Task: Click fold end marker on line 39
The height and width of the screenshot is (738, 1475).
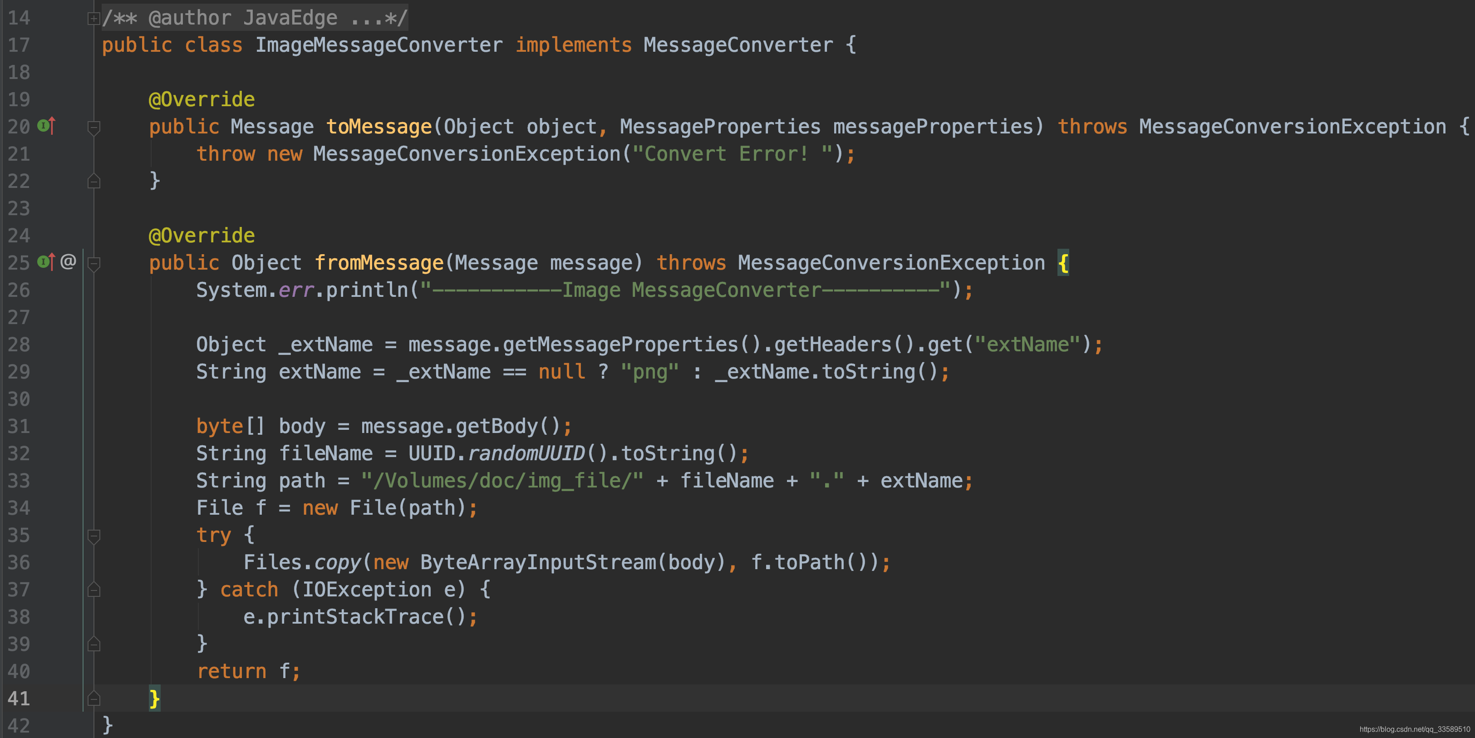Action: (x=94, y=644)
